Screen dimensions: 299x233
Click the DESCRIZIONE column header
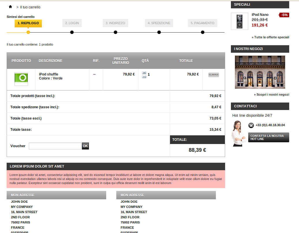coord(51,61)
